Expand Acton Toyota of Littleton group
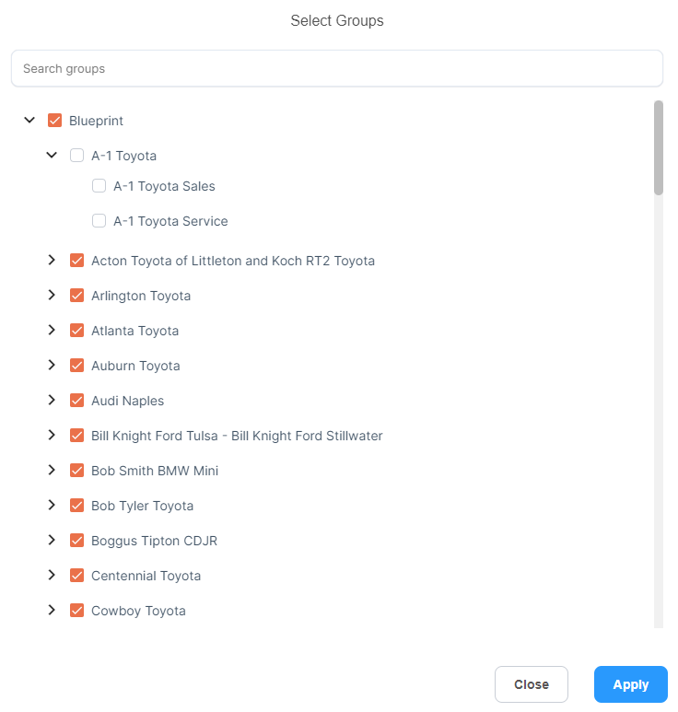The width and height of the screenshot is (678, 712). click(52, 260)
